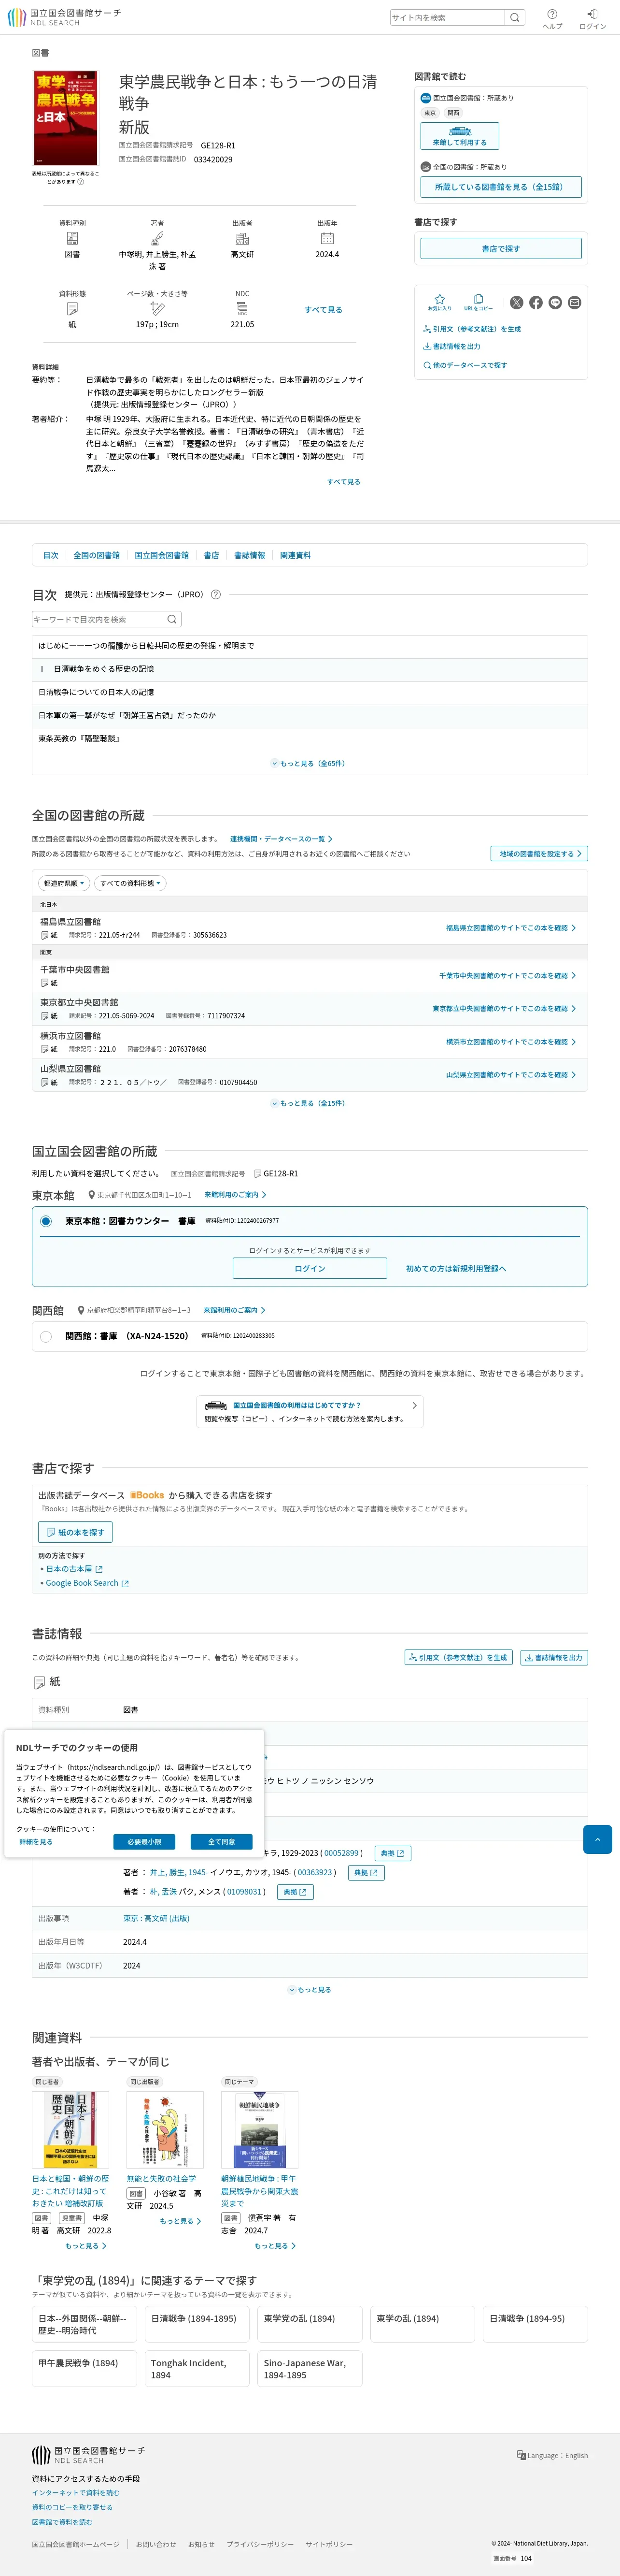
Task: Open すべての資料形態 dropdown
Action: [x=130, y=883]
